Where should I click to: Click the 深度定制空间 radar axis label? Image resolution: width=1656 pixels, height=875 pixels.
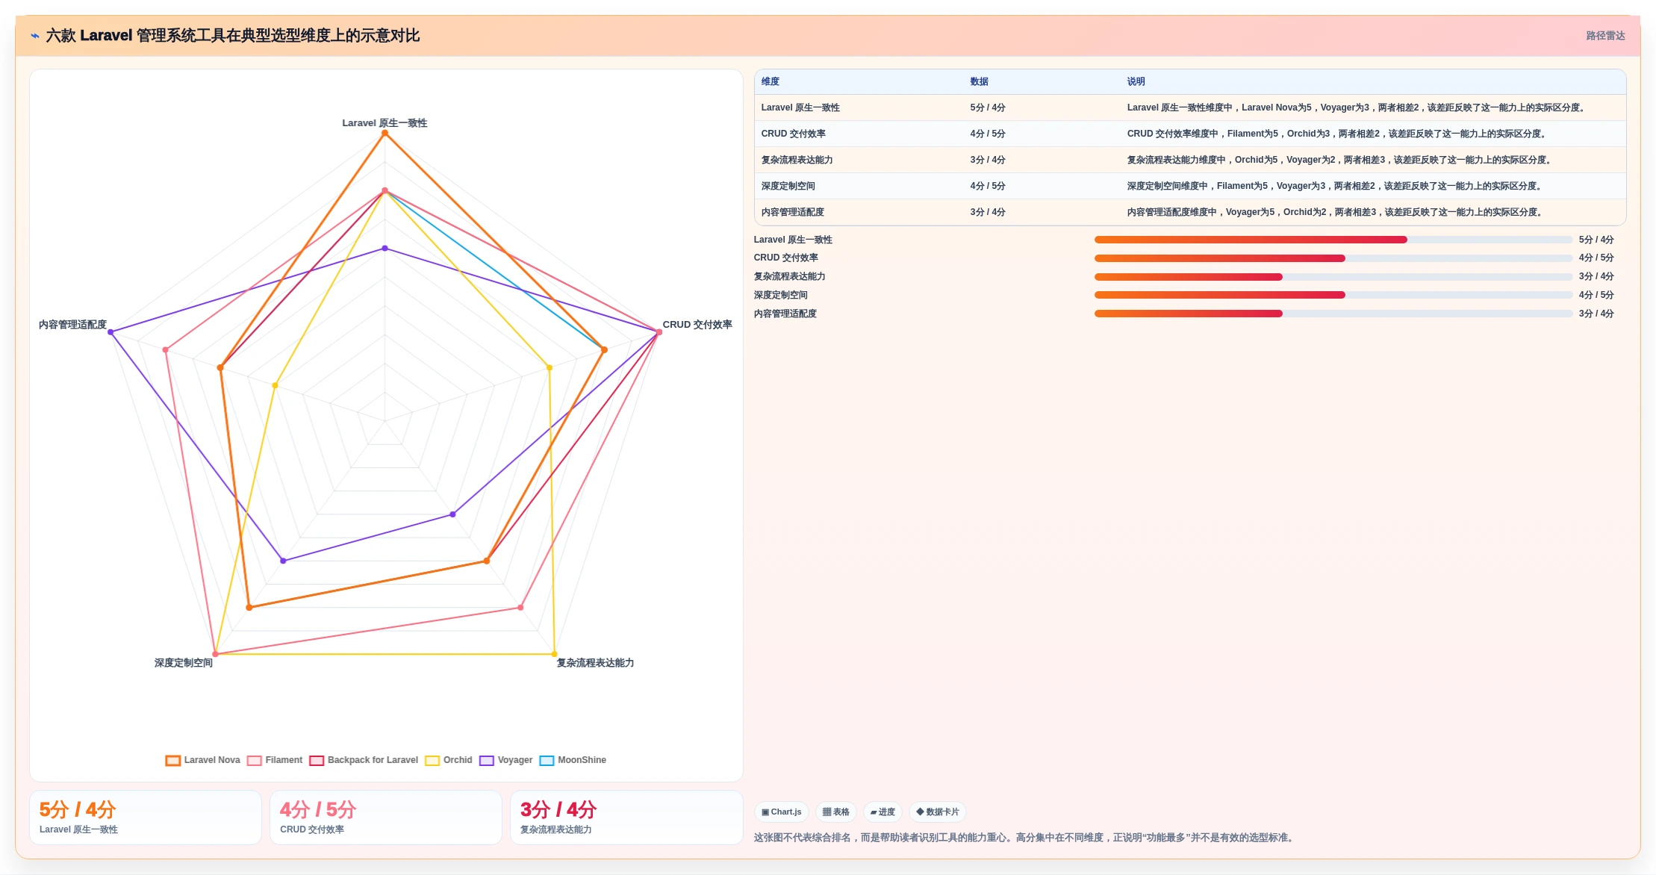(184, 663)
